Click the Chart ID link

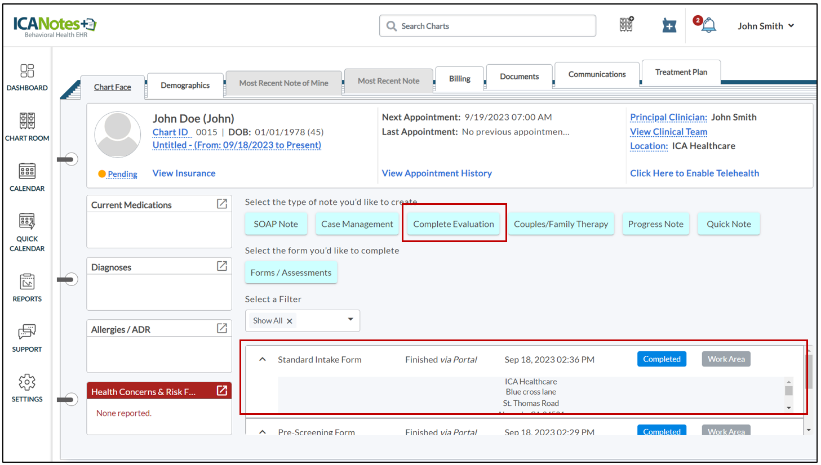point(170,132)
